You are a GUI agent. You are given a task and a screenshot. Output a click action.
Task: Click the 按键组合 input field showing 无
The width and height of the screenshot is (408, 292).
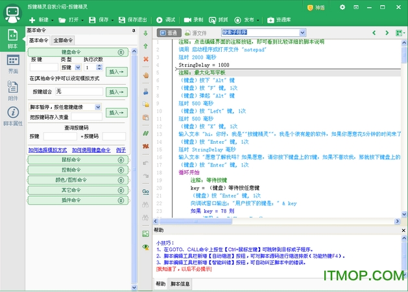[x=79, y=92]
